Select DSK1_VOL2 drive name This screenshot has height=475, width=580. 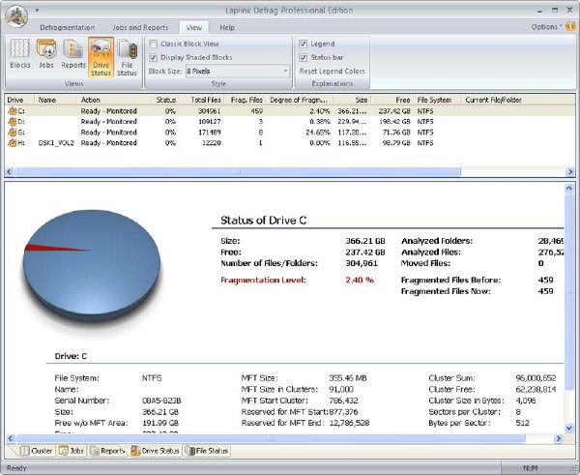(56, 143)
